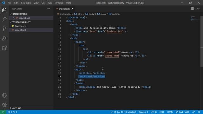Change indentation via Spaces: 3

click(143, 112)
